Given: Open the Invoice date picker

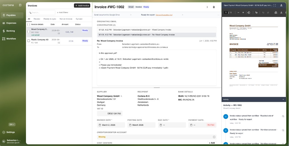Looking at the screenshot, I should 111,125.
